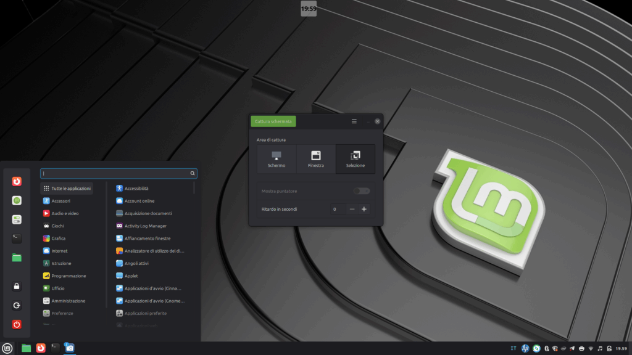632x355 pixels.
Task: Click the Linux Mint menu button
Action: pos(7,348)
